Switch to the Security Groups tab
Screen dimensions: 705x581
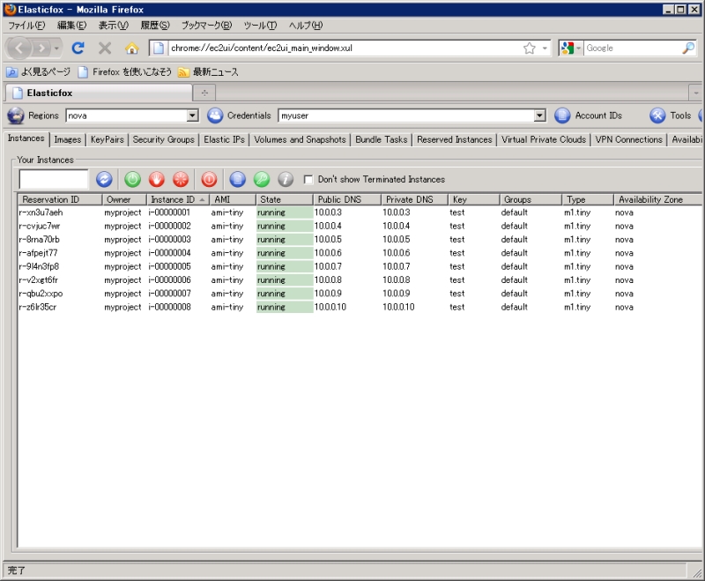click(x=163, y=139)
